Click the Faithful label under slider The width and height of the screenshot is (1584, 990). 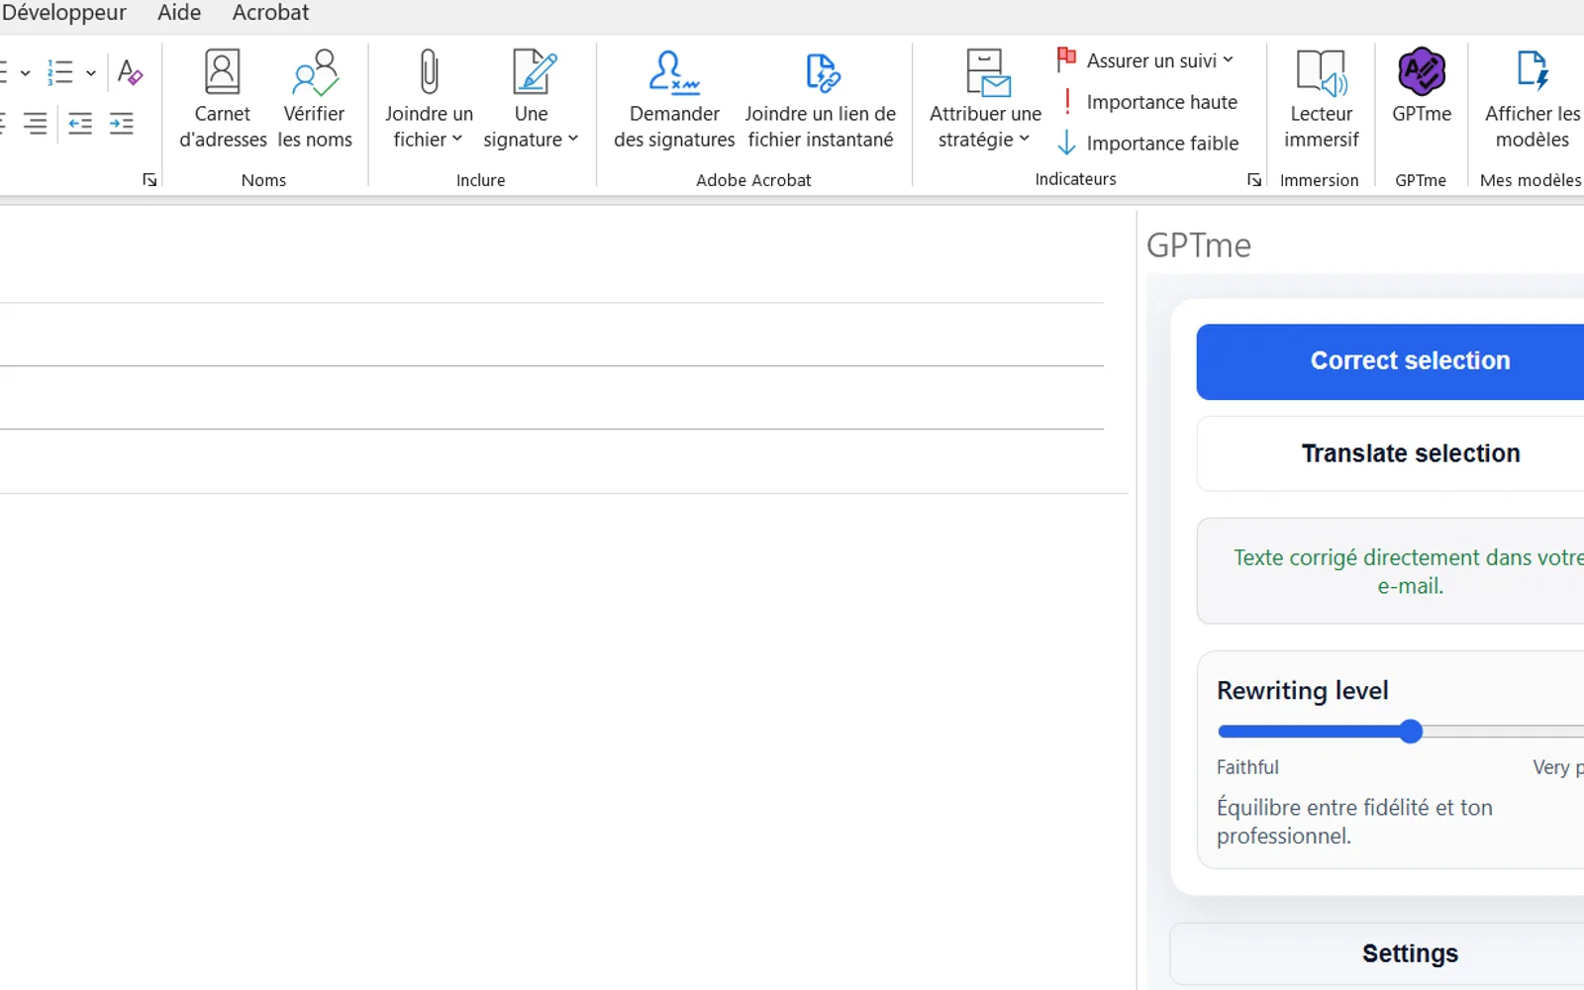tap(1247, 767)
